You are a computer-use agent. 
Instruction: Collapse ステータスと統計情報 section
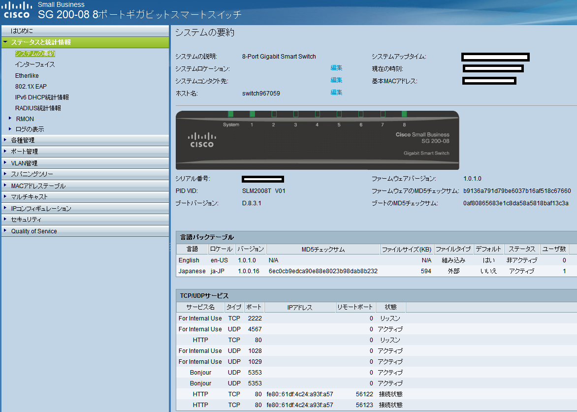click(5, 42)
